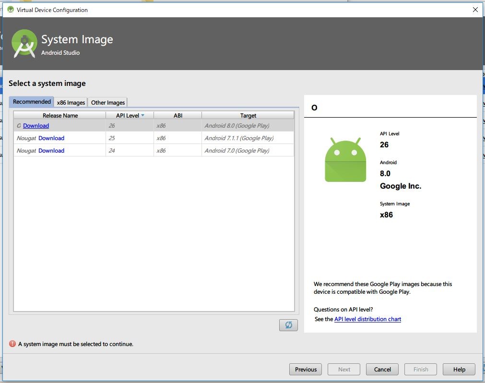Click the 'We recommend these Google Play images' note
This screenshot has width=485, height=383.
[383, 287]
